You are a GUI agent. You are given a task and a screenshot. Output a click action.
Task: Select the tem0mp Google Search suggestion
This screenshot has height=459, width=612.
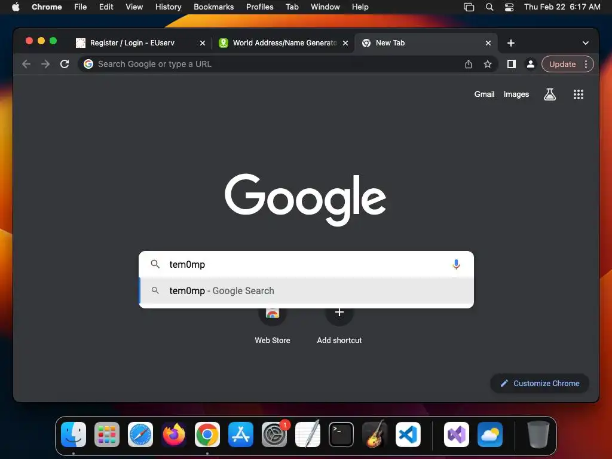307,291
